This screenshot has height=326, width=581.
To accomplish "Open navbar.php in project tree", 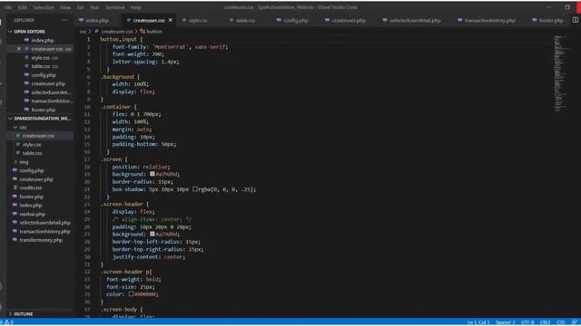I will (x=33, y=214).
